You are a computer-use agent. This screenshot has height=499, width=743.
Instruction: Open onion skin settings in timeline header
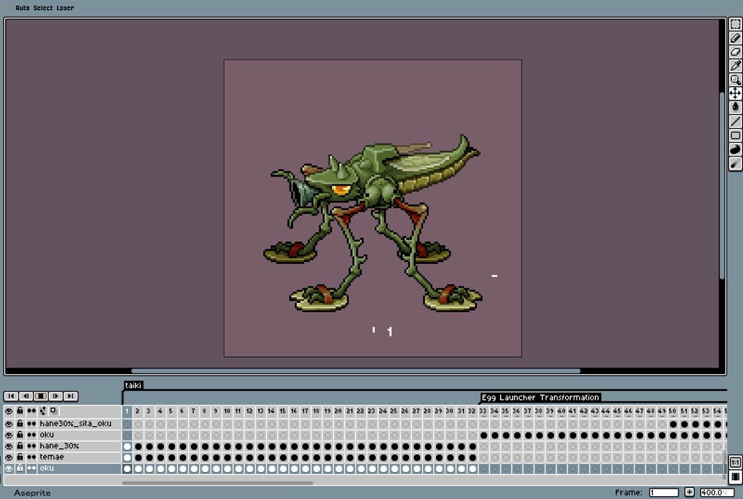pyautogui.click(x=42, y=411)
